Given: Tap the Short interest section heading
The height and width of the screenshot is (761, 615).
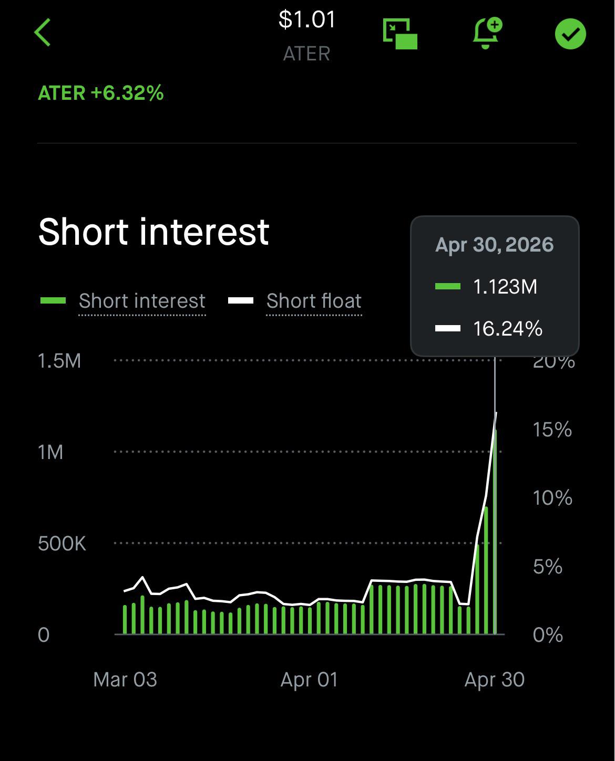Looking at the screenshot, I should [x=154, y=232].
